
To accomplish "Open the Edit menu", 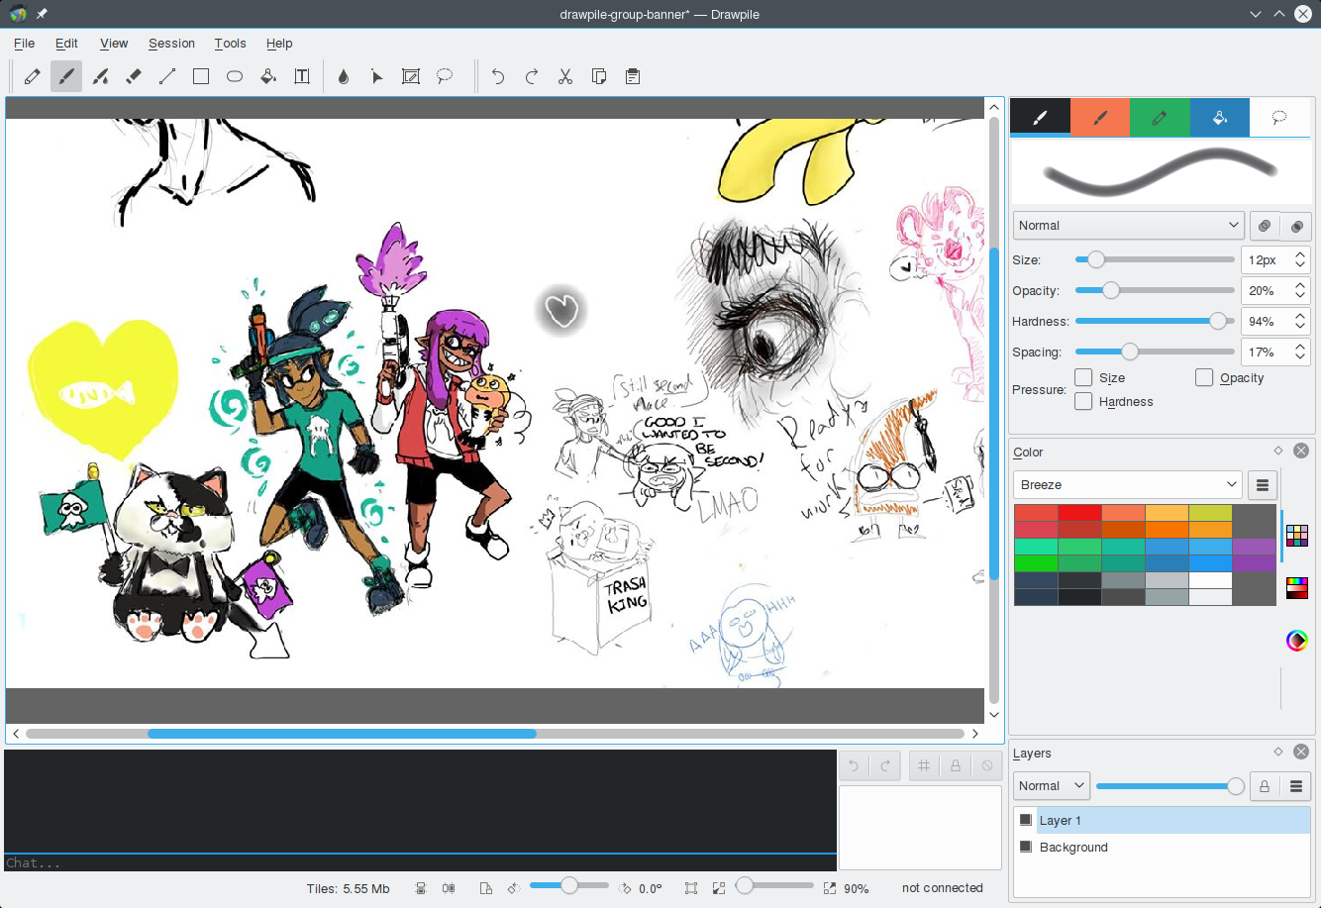I will [x=66, y=44].
